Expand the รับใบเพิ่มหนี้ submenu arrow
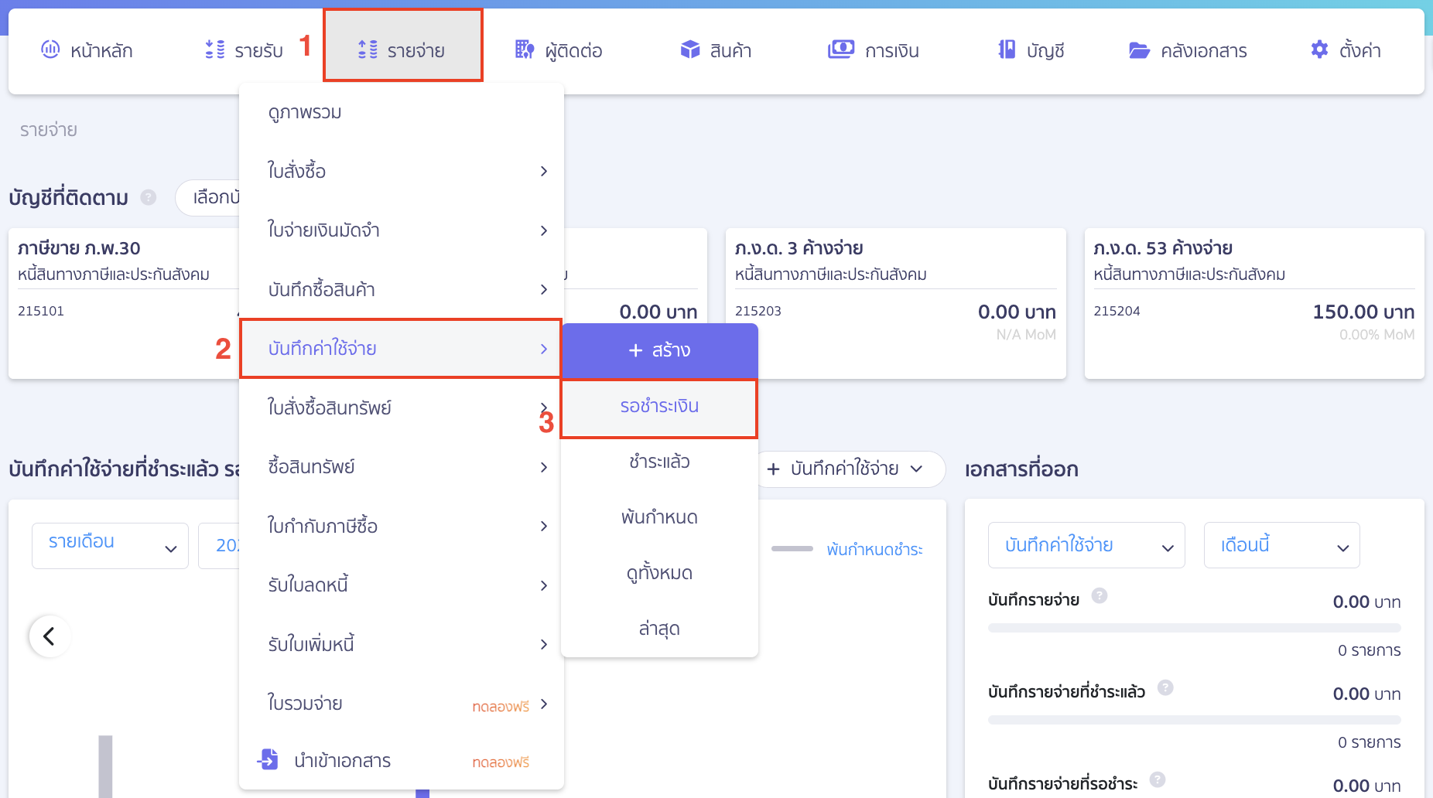The image size is (1433, 798). [544, 644]
